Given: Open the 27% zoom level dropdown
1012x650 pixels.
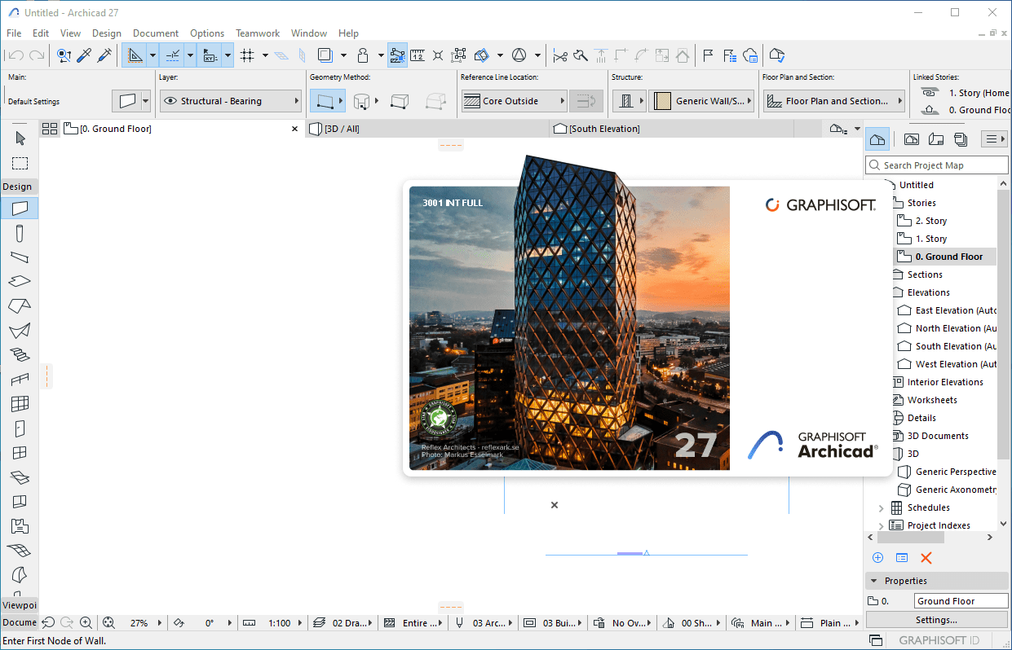Looking at the screenshot, I should point(139,622).
